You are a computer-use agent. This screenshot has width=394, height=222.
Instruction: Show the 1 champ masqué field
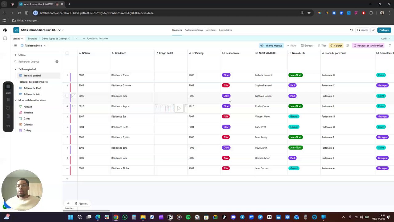(x=271, y=46)
